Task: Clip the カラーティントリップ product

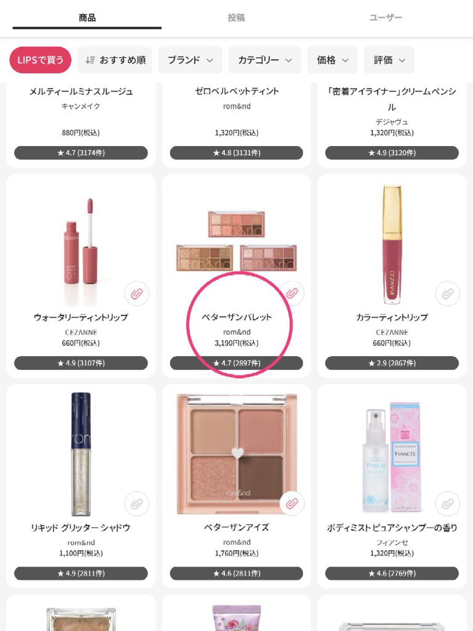Action: pyautogui.click(x=448, y=294)
